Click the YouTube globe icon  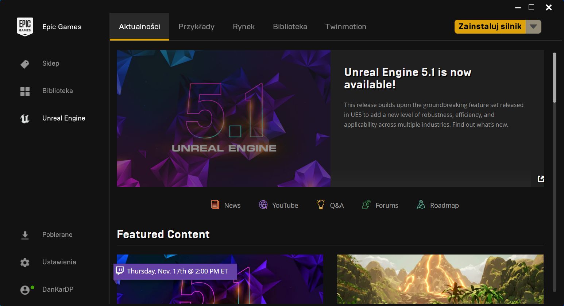pos(263,204)
